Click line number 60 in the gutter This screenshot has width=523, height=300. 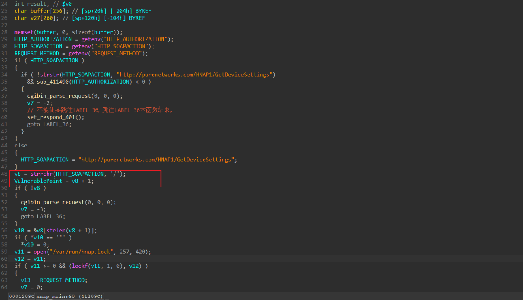[4, 259]
